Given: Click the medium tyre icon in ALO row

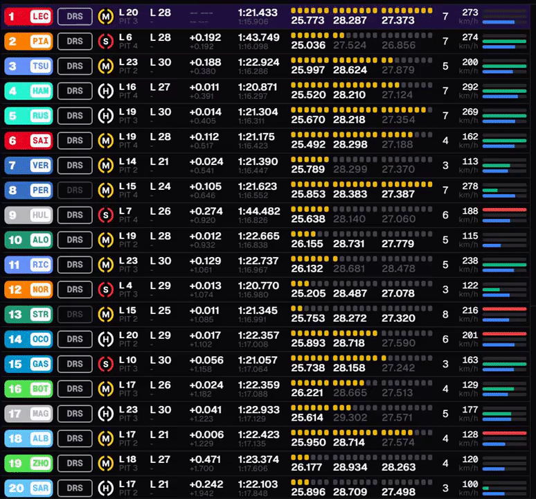Looking at the screenshot, I should point(106,240).
